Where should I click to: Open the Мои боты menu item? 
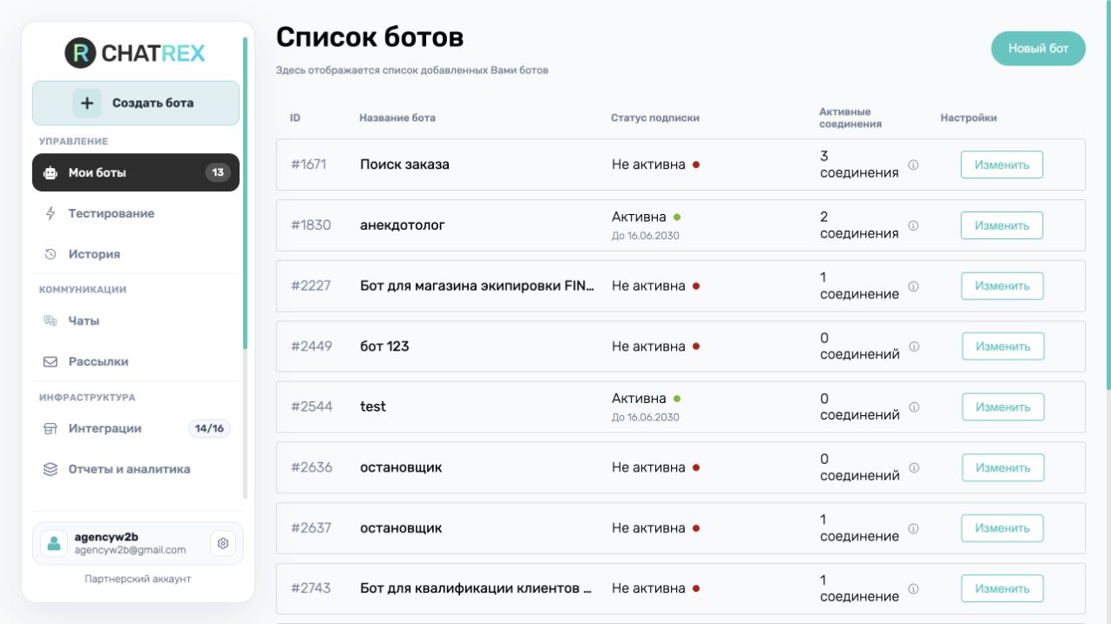click(136, 172)
